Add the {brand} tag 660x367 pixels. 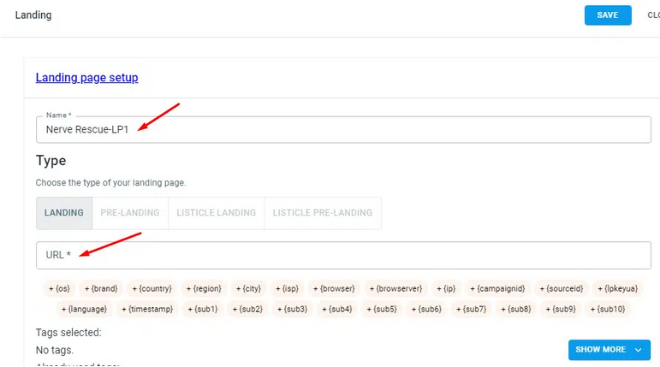101,288
